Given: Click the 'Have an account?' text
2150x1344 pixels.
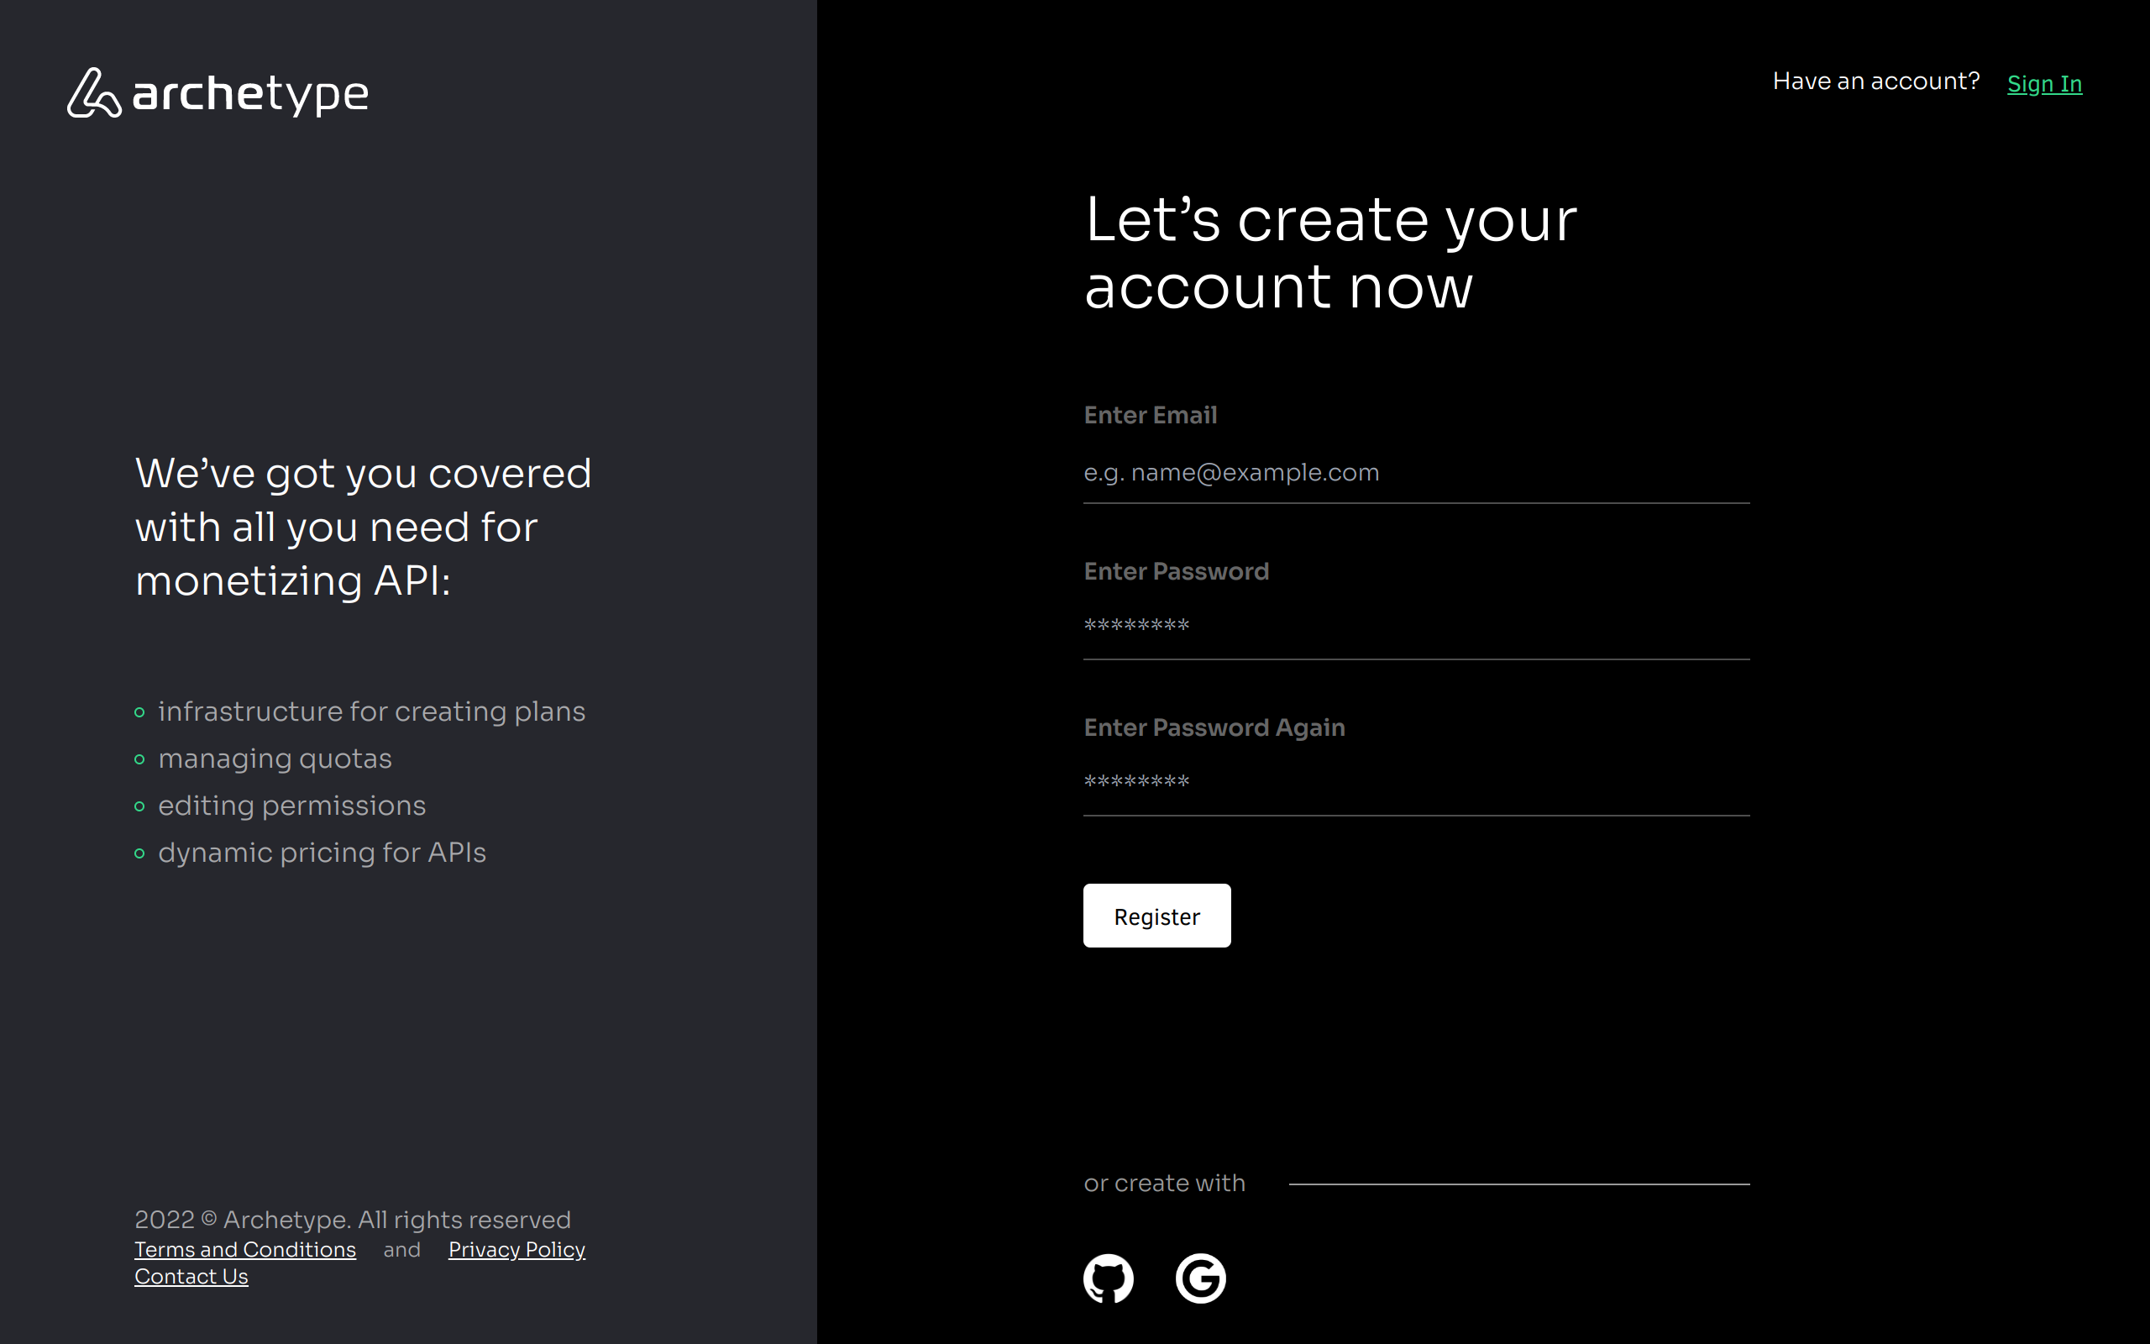Looking at the screenshot, I should [x=1875, y=81].
